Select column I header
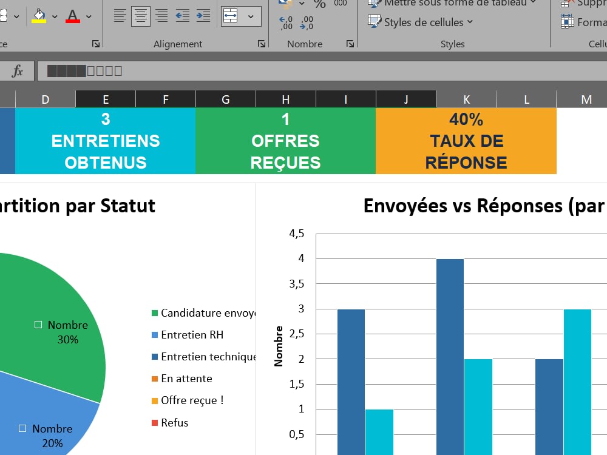 pyautogui.click(x=346, y=99)
